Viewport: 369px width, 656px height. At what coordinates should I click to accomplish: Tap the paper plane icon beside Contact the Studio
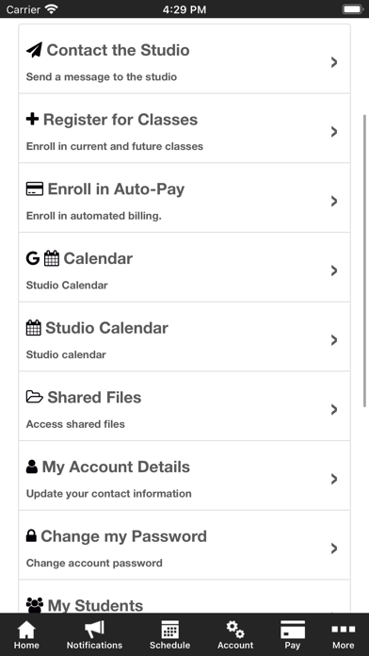click(34, 50)
